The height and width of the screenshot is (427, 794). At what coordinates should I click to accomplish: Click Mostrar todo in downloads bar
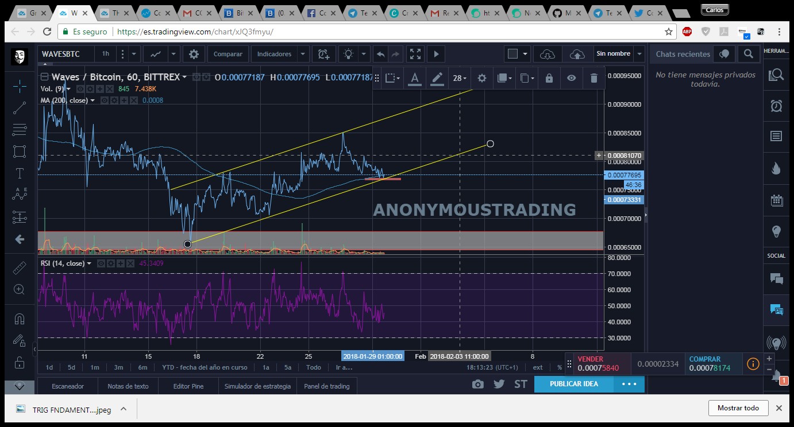point(738,408)
